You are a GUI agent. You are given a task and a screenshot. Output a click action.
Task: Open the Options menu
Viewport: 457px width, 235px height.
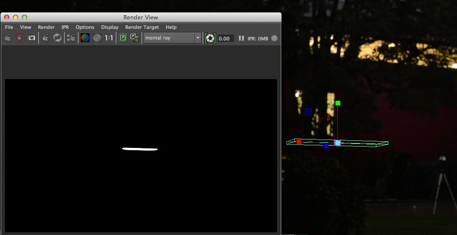(85, 27)
